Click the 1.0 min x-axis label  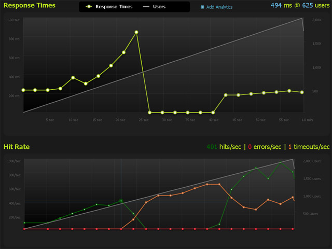(x=307, y=120)
